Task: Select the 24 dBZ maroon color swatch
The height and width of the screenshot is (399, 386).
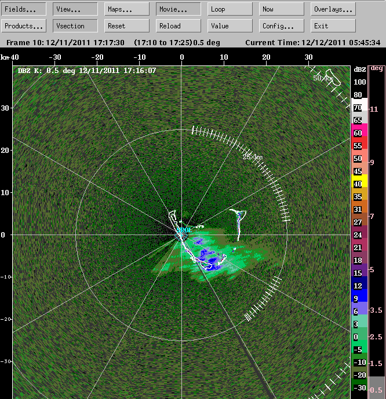Action: [x=359, y=232]
